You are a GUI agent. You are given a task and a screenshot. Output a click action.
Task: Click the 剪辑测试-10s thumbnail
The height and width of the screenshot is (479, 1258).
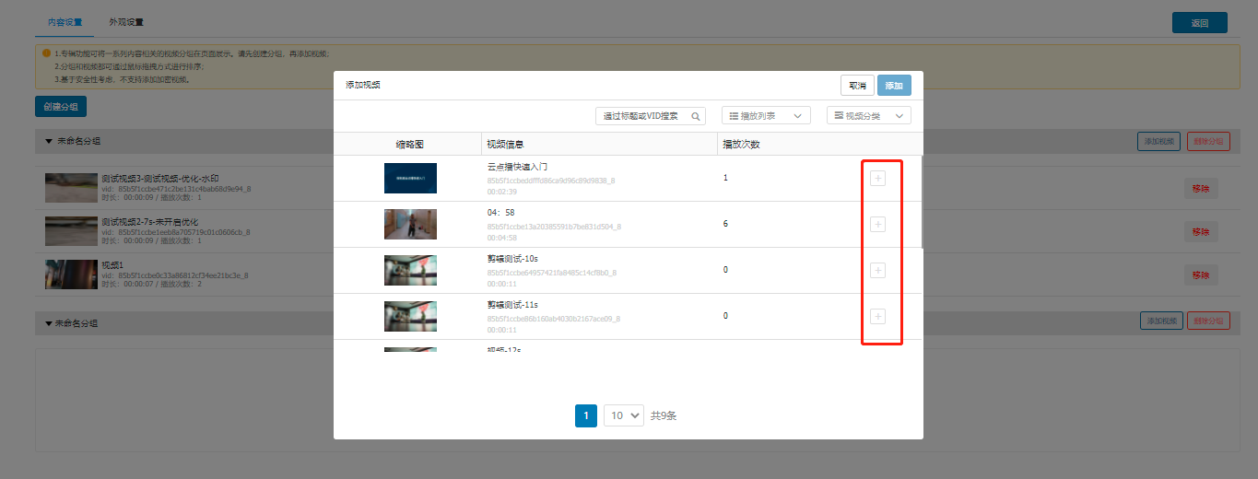(410, 270)
